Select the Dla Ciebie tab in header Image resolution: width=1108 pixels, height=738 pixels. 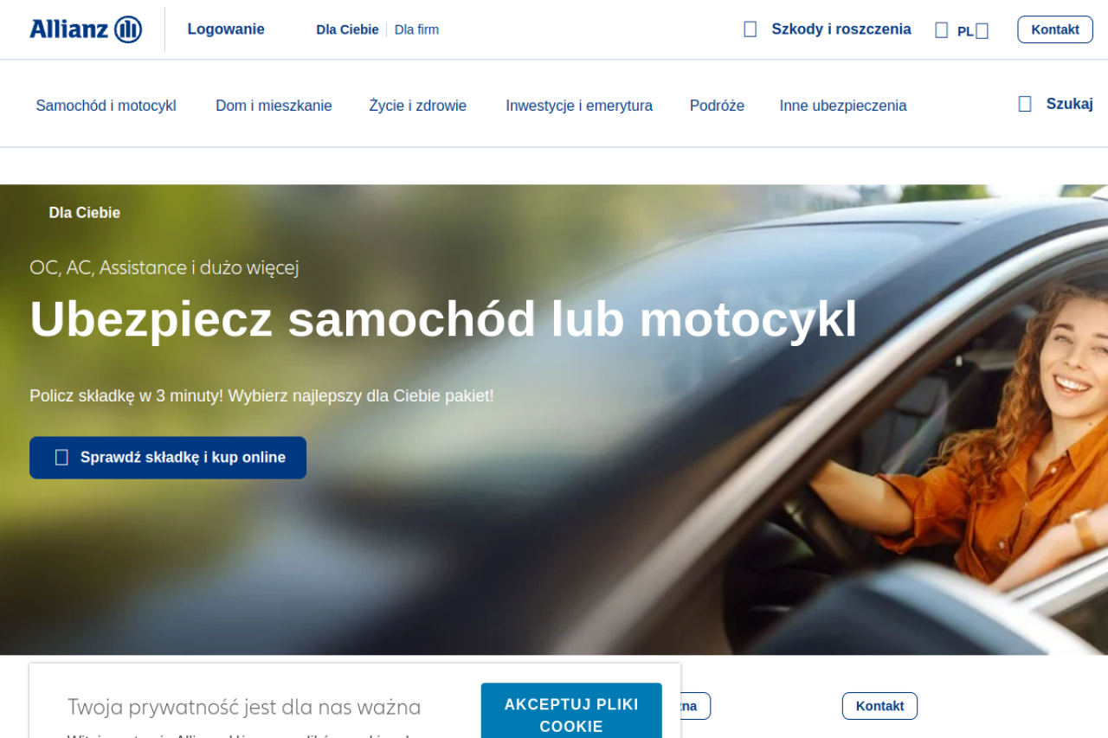pos(347,29)
